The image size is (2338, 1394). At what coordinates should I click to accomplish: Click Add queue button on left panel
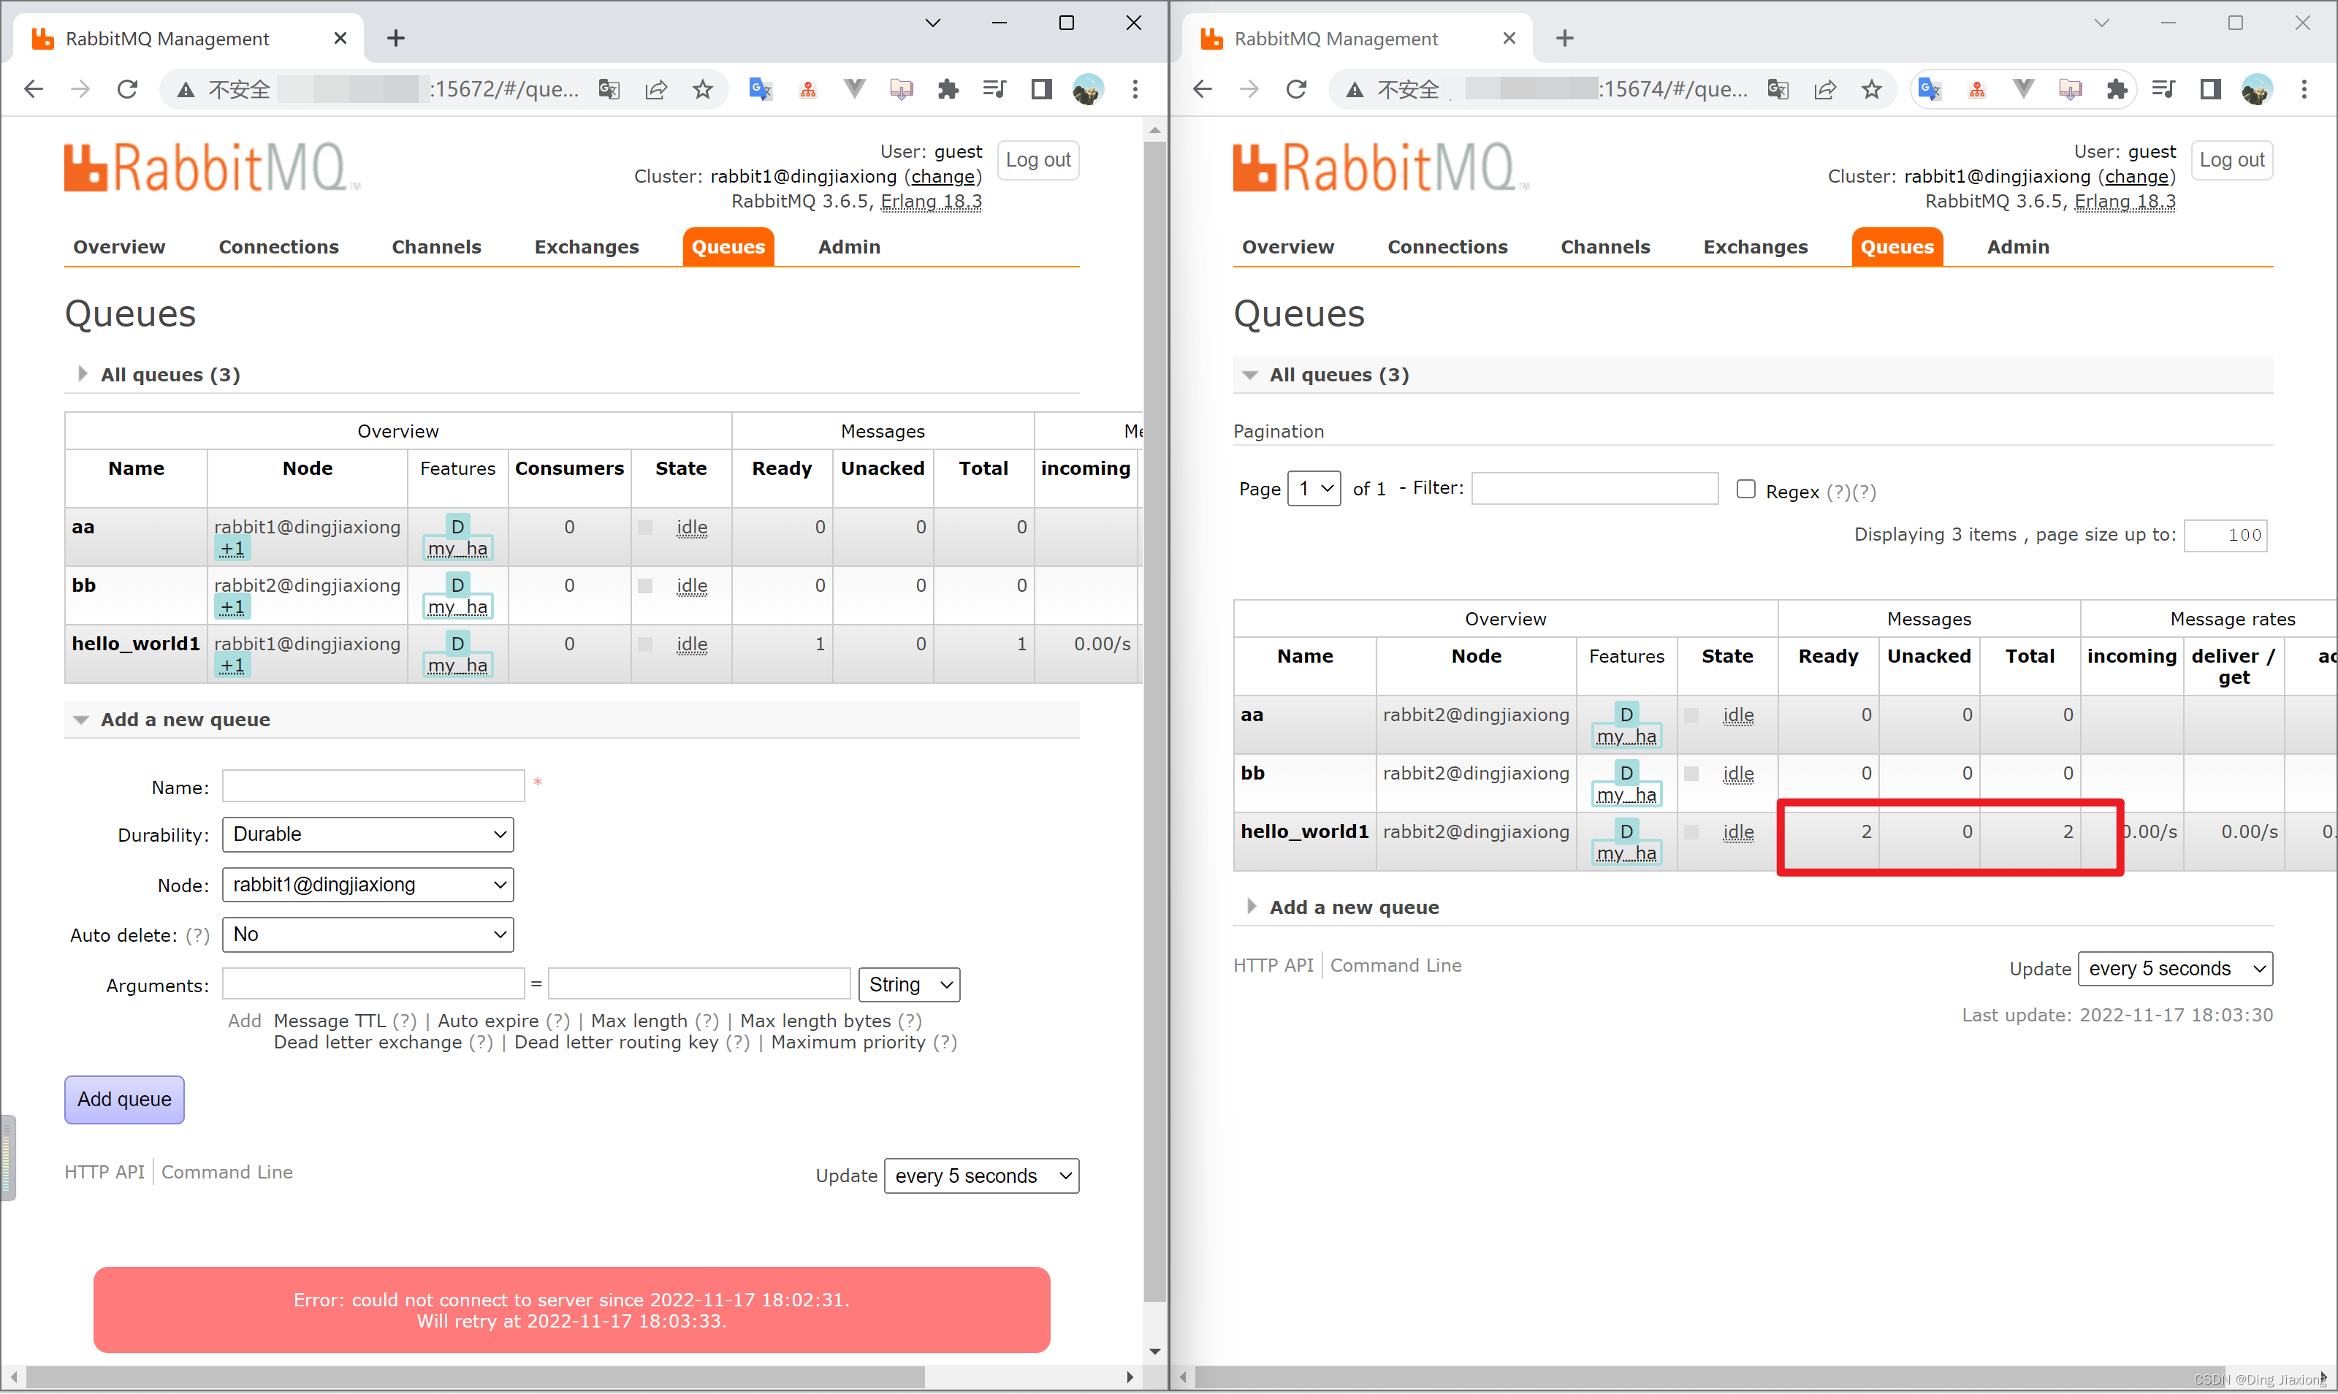[x=124, y=1097]
